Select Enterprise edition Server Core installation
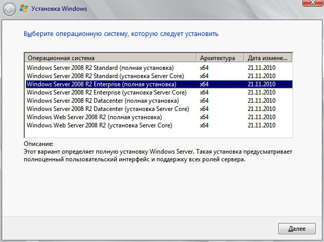Screen dimensions: 324x242 (x=159, y=92)
